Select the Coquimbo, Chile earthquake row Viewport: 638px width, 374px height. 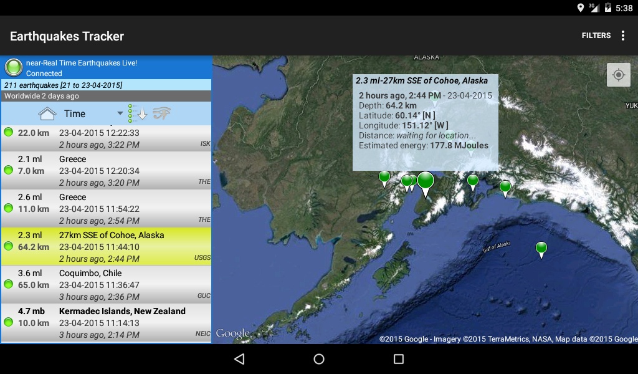[106, 284]
